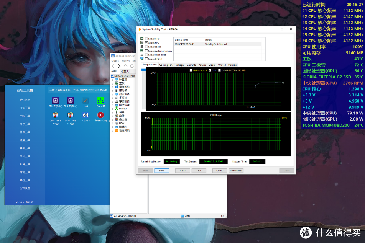Click the up-level arrow in AIDA64 toolbar
Image resolution: width=365 pixels, height=243 pixels.
click(125, 66)
